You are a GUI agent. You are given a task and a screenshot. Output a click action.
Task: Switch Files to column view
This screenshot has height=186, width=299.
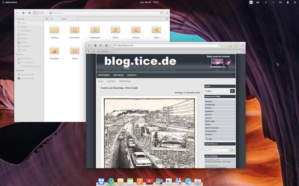point(42,13)
